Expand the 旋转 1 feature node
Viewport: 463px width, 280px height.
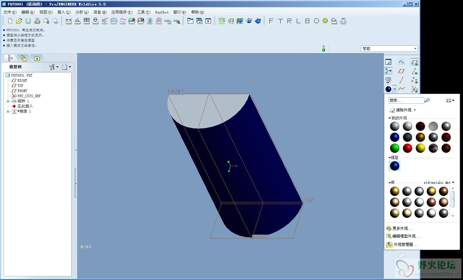tap(8, 101)
